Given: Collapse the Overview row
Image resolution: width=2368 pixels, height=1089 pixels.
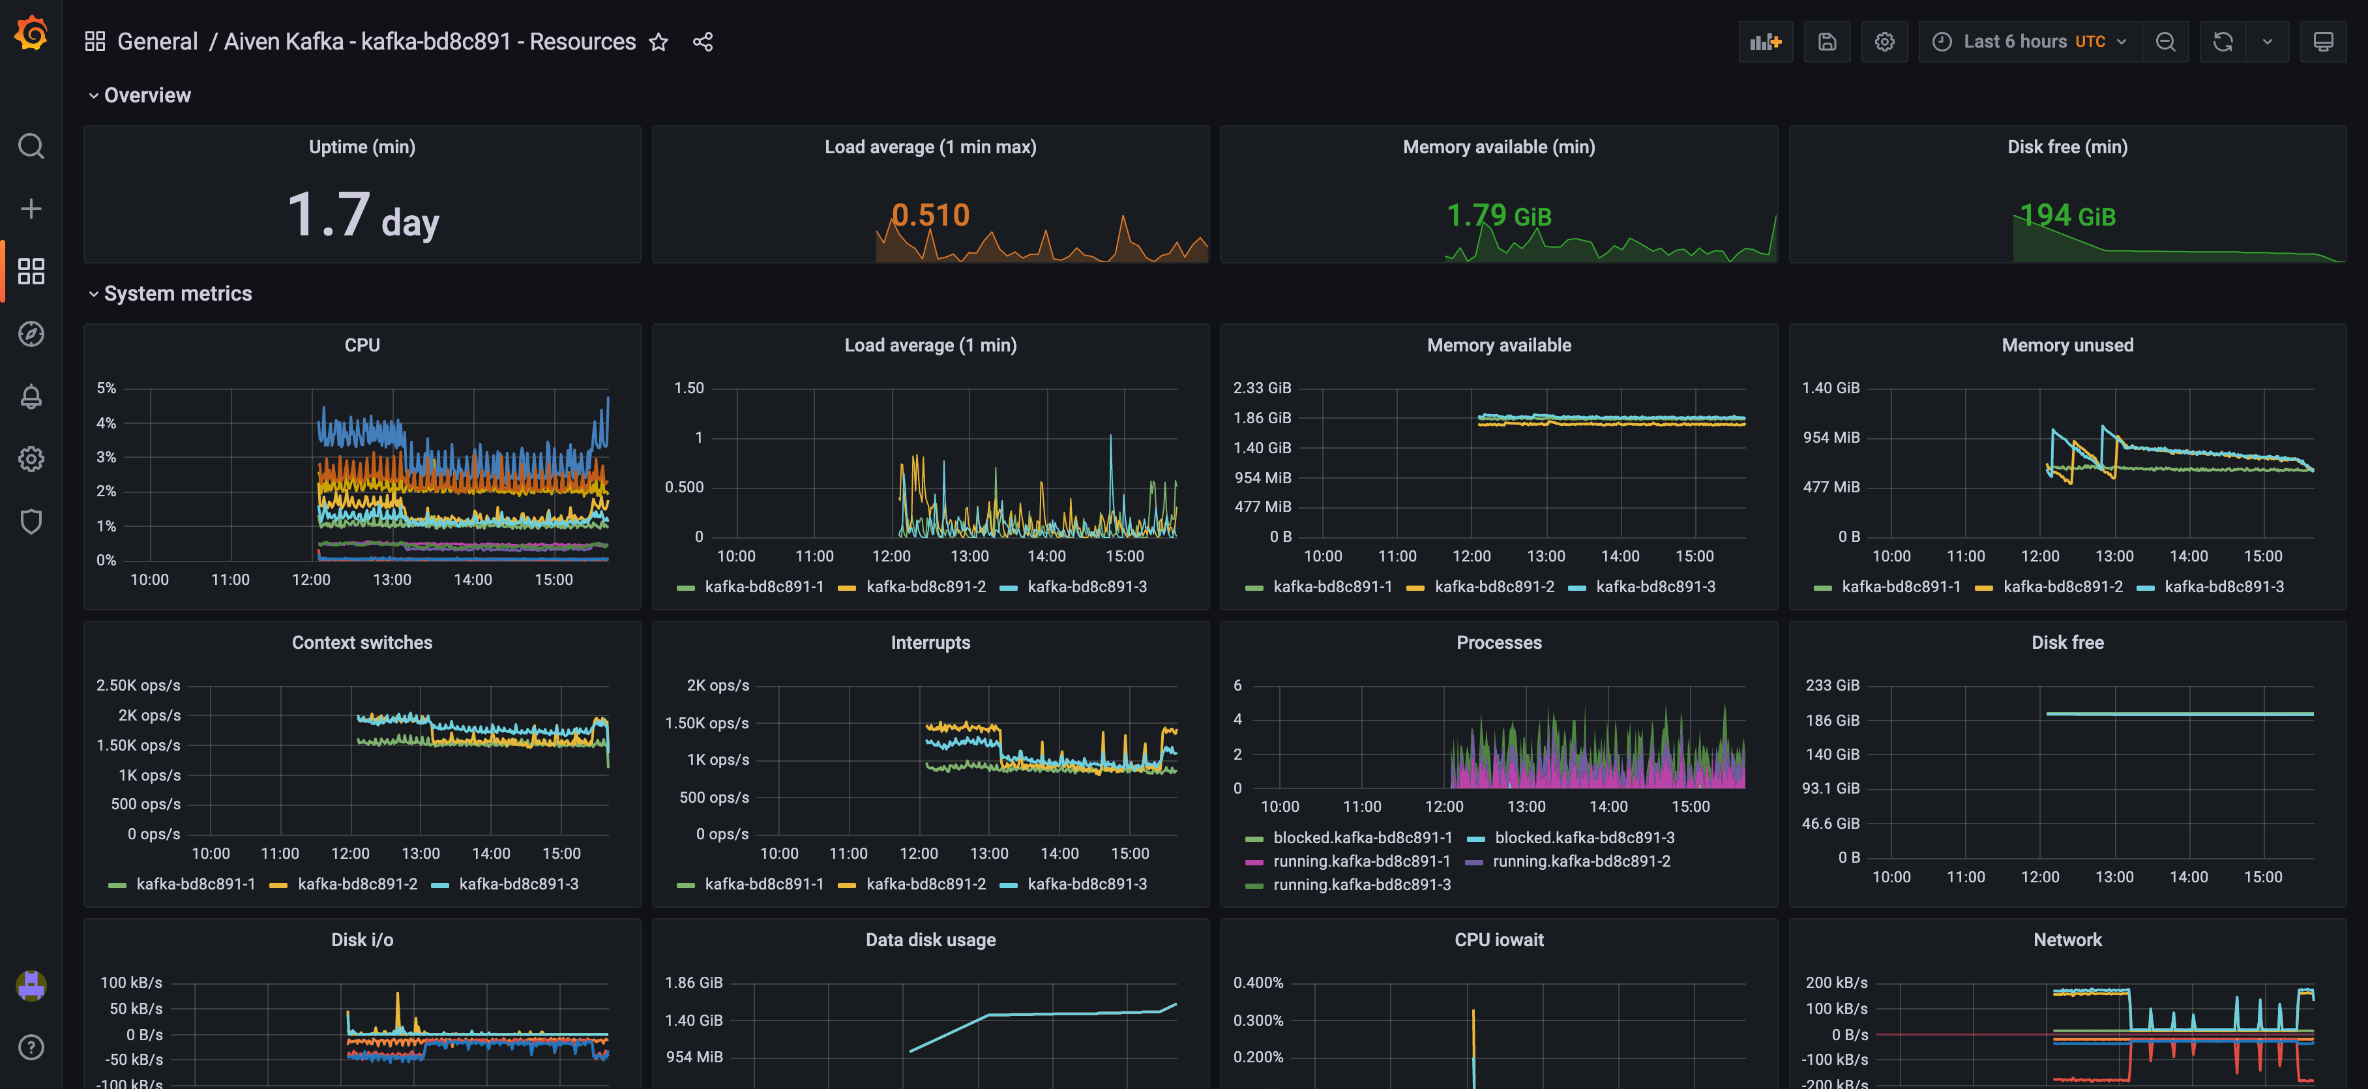Looking at the screenshot, I should point(147,96).
